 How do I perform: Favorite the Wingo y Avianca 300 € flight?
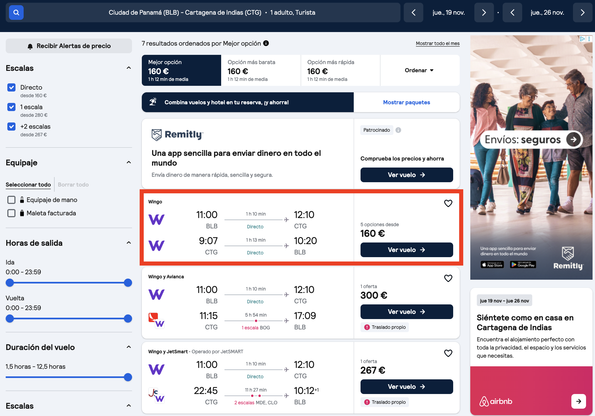448,278
